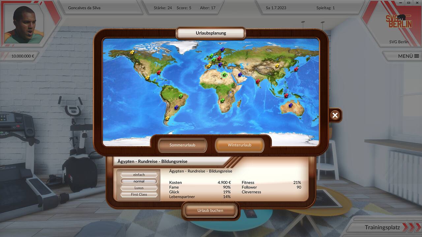
Task: Select the blue pin in Australia
Action: tap(290, 105)
